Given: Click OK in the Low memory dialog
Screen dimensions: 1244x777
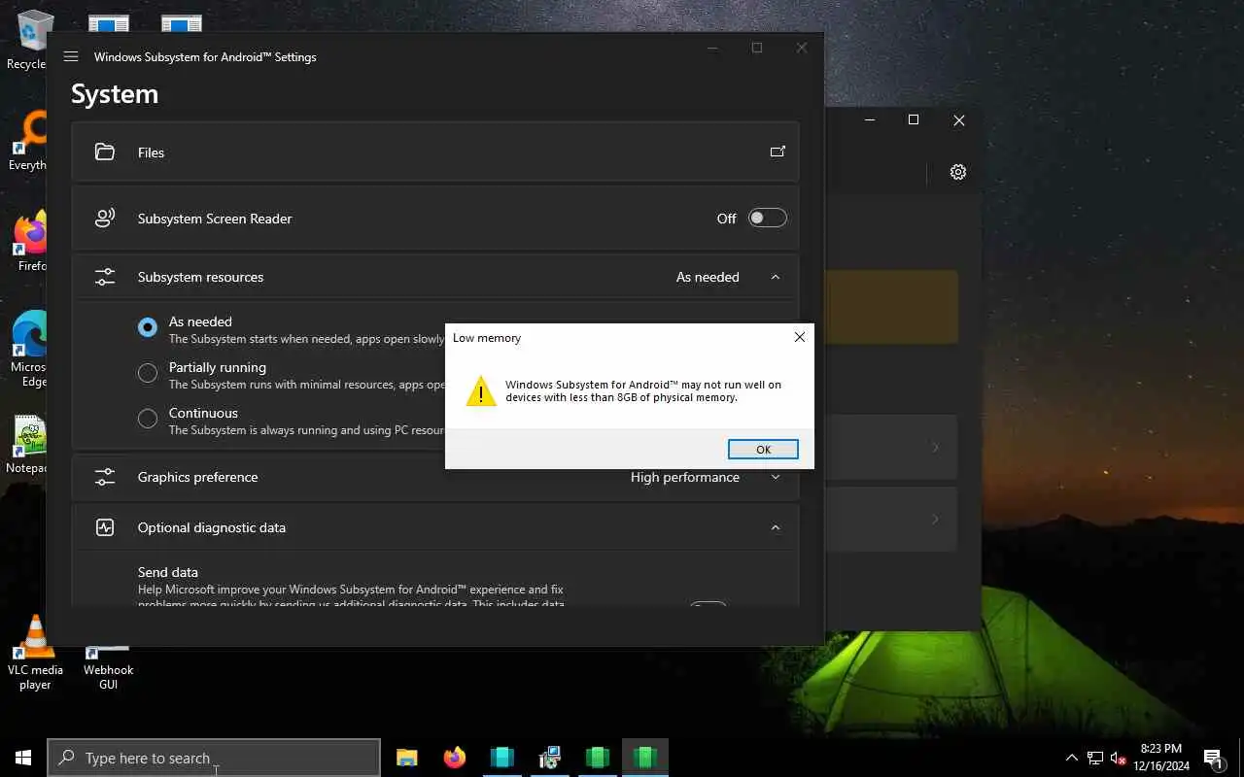Looking at the screenshot, I should click(763, 449).
